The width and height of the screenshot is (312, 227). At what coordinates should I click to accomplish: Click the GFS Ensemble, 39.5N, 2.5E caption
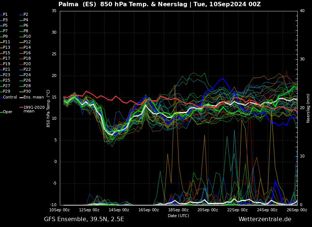point(84,219)
